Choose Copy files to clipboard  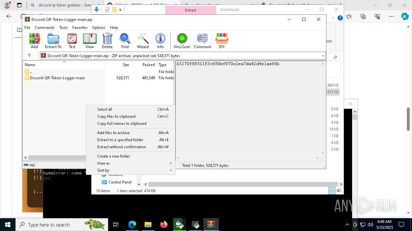click(131, 116)
